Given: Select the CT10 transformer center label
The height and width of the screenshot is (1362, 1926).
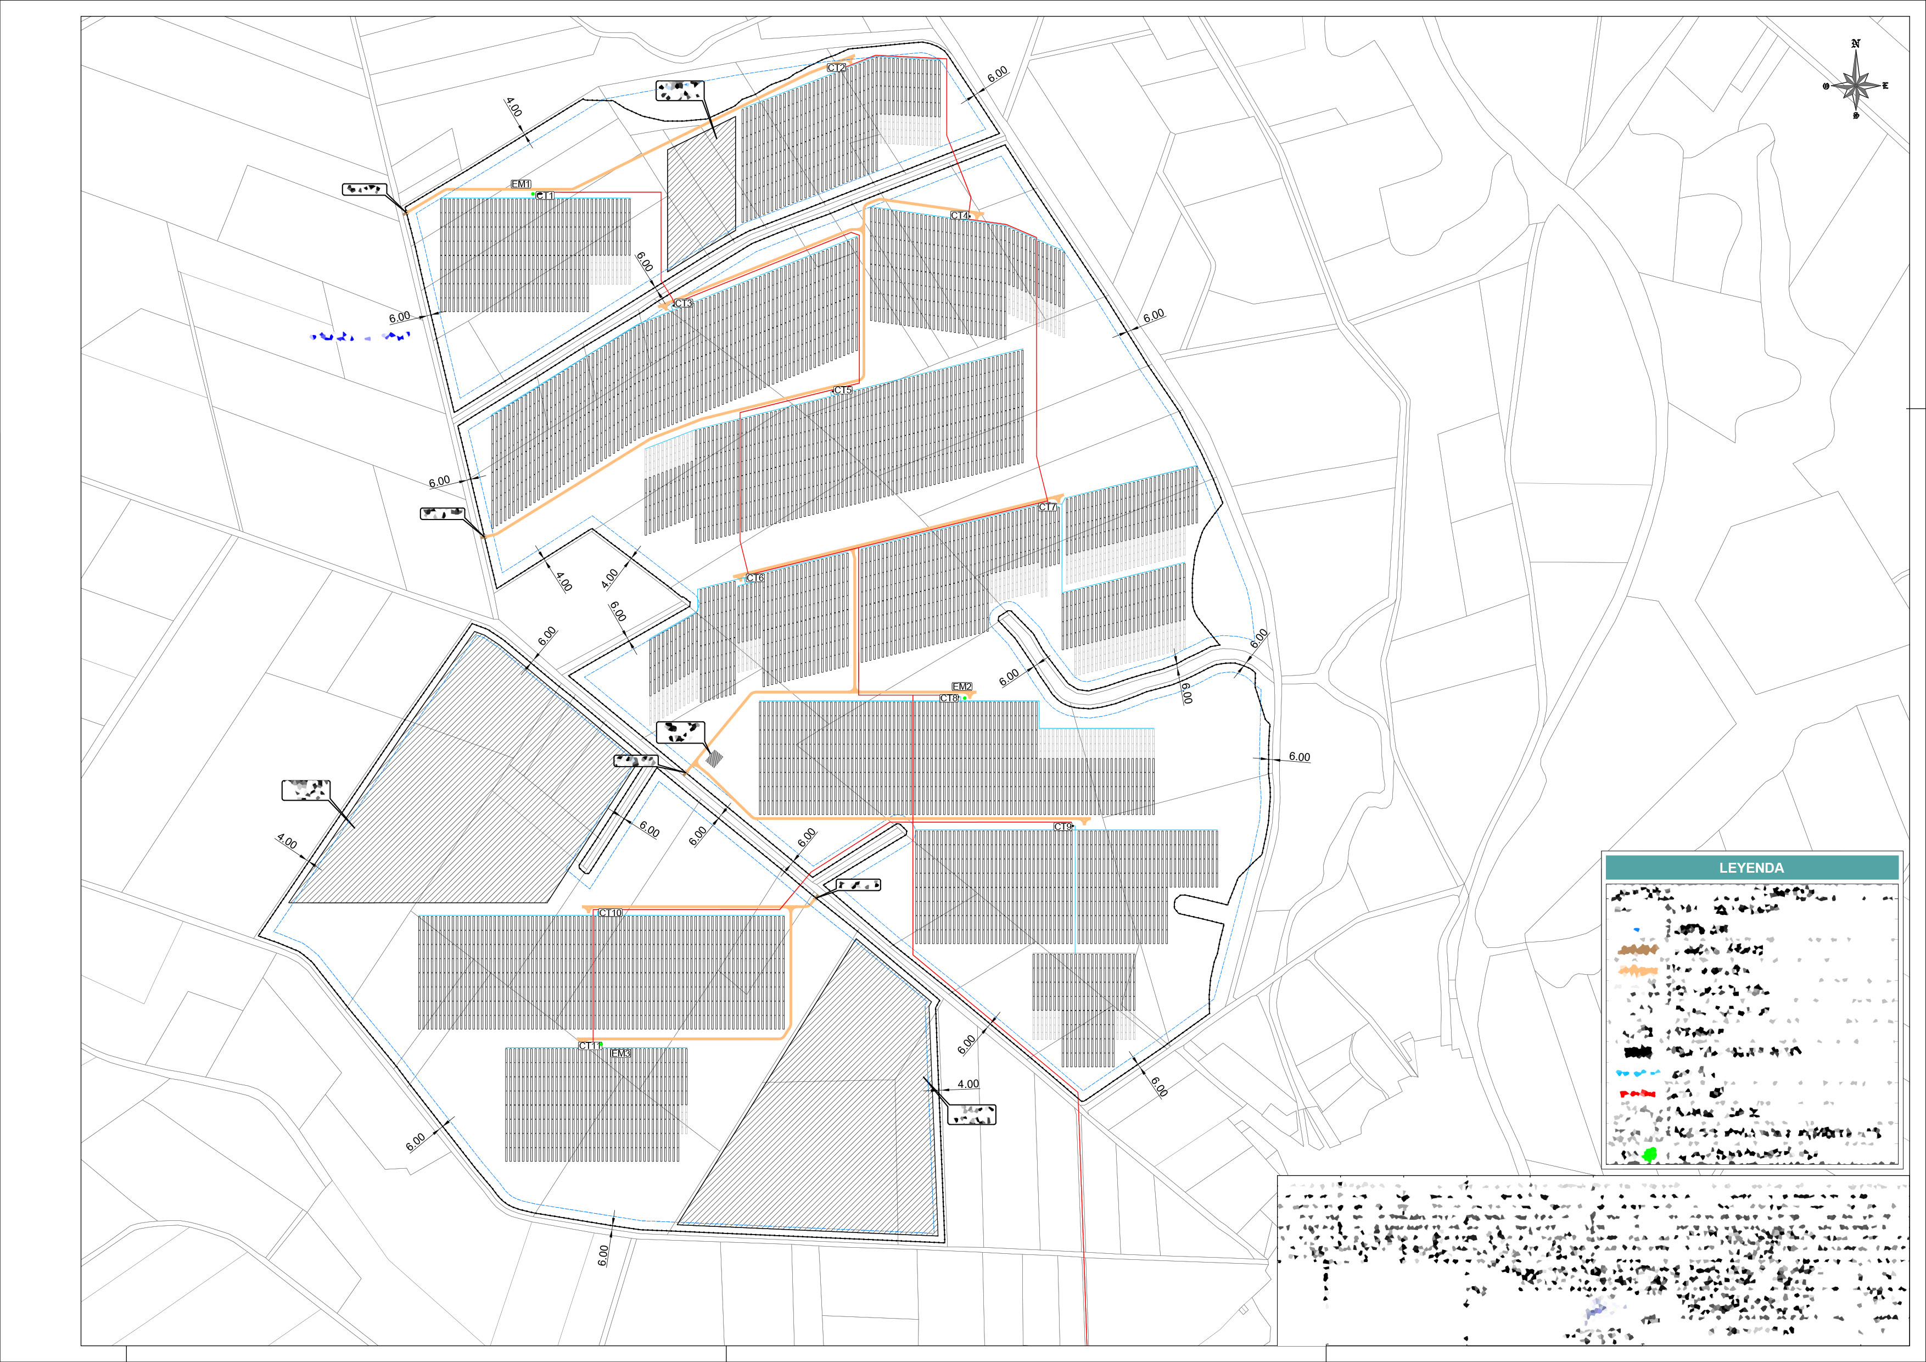Looking at the screenshot, I should tap(611, 913).
